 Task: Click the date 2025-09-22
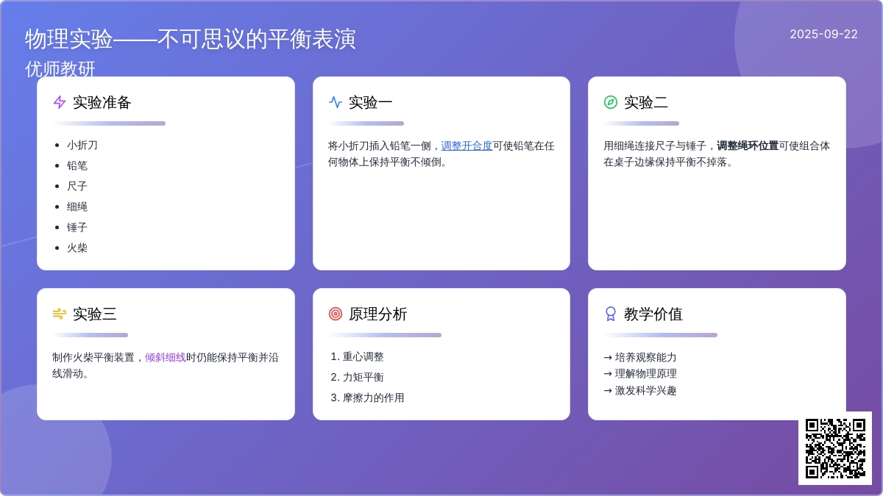coord(824,34)
